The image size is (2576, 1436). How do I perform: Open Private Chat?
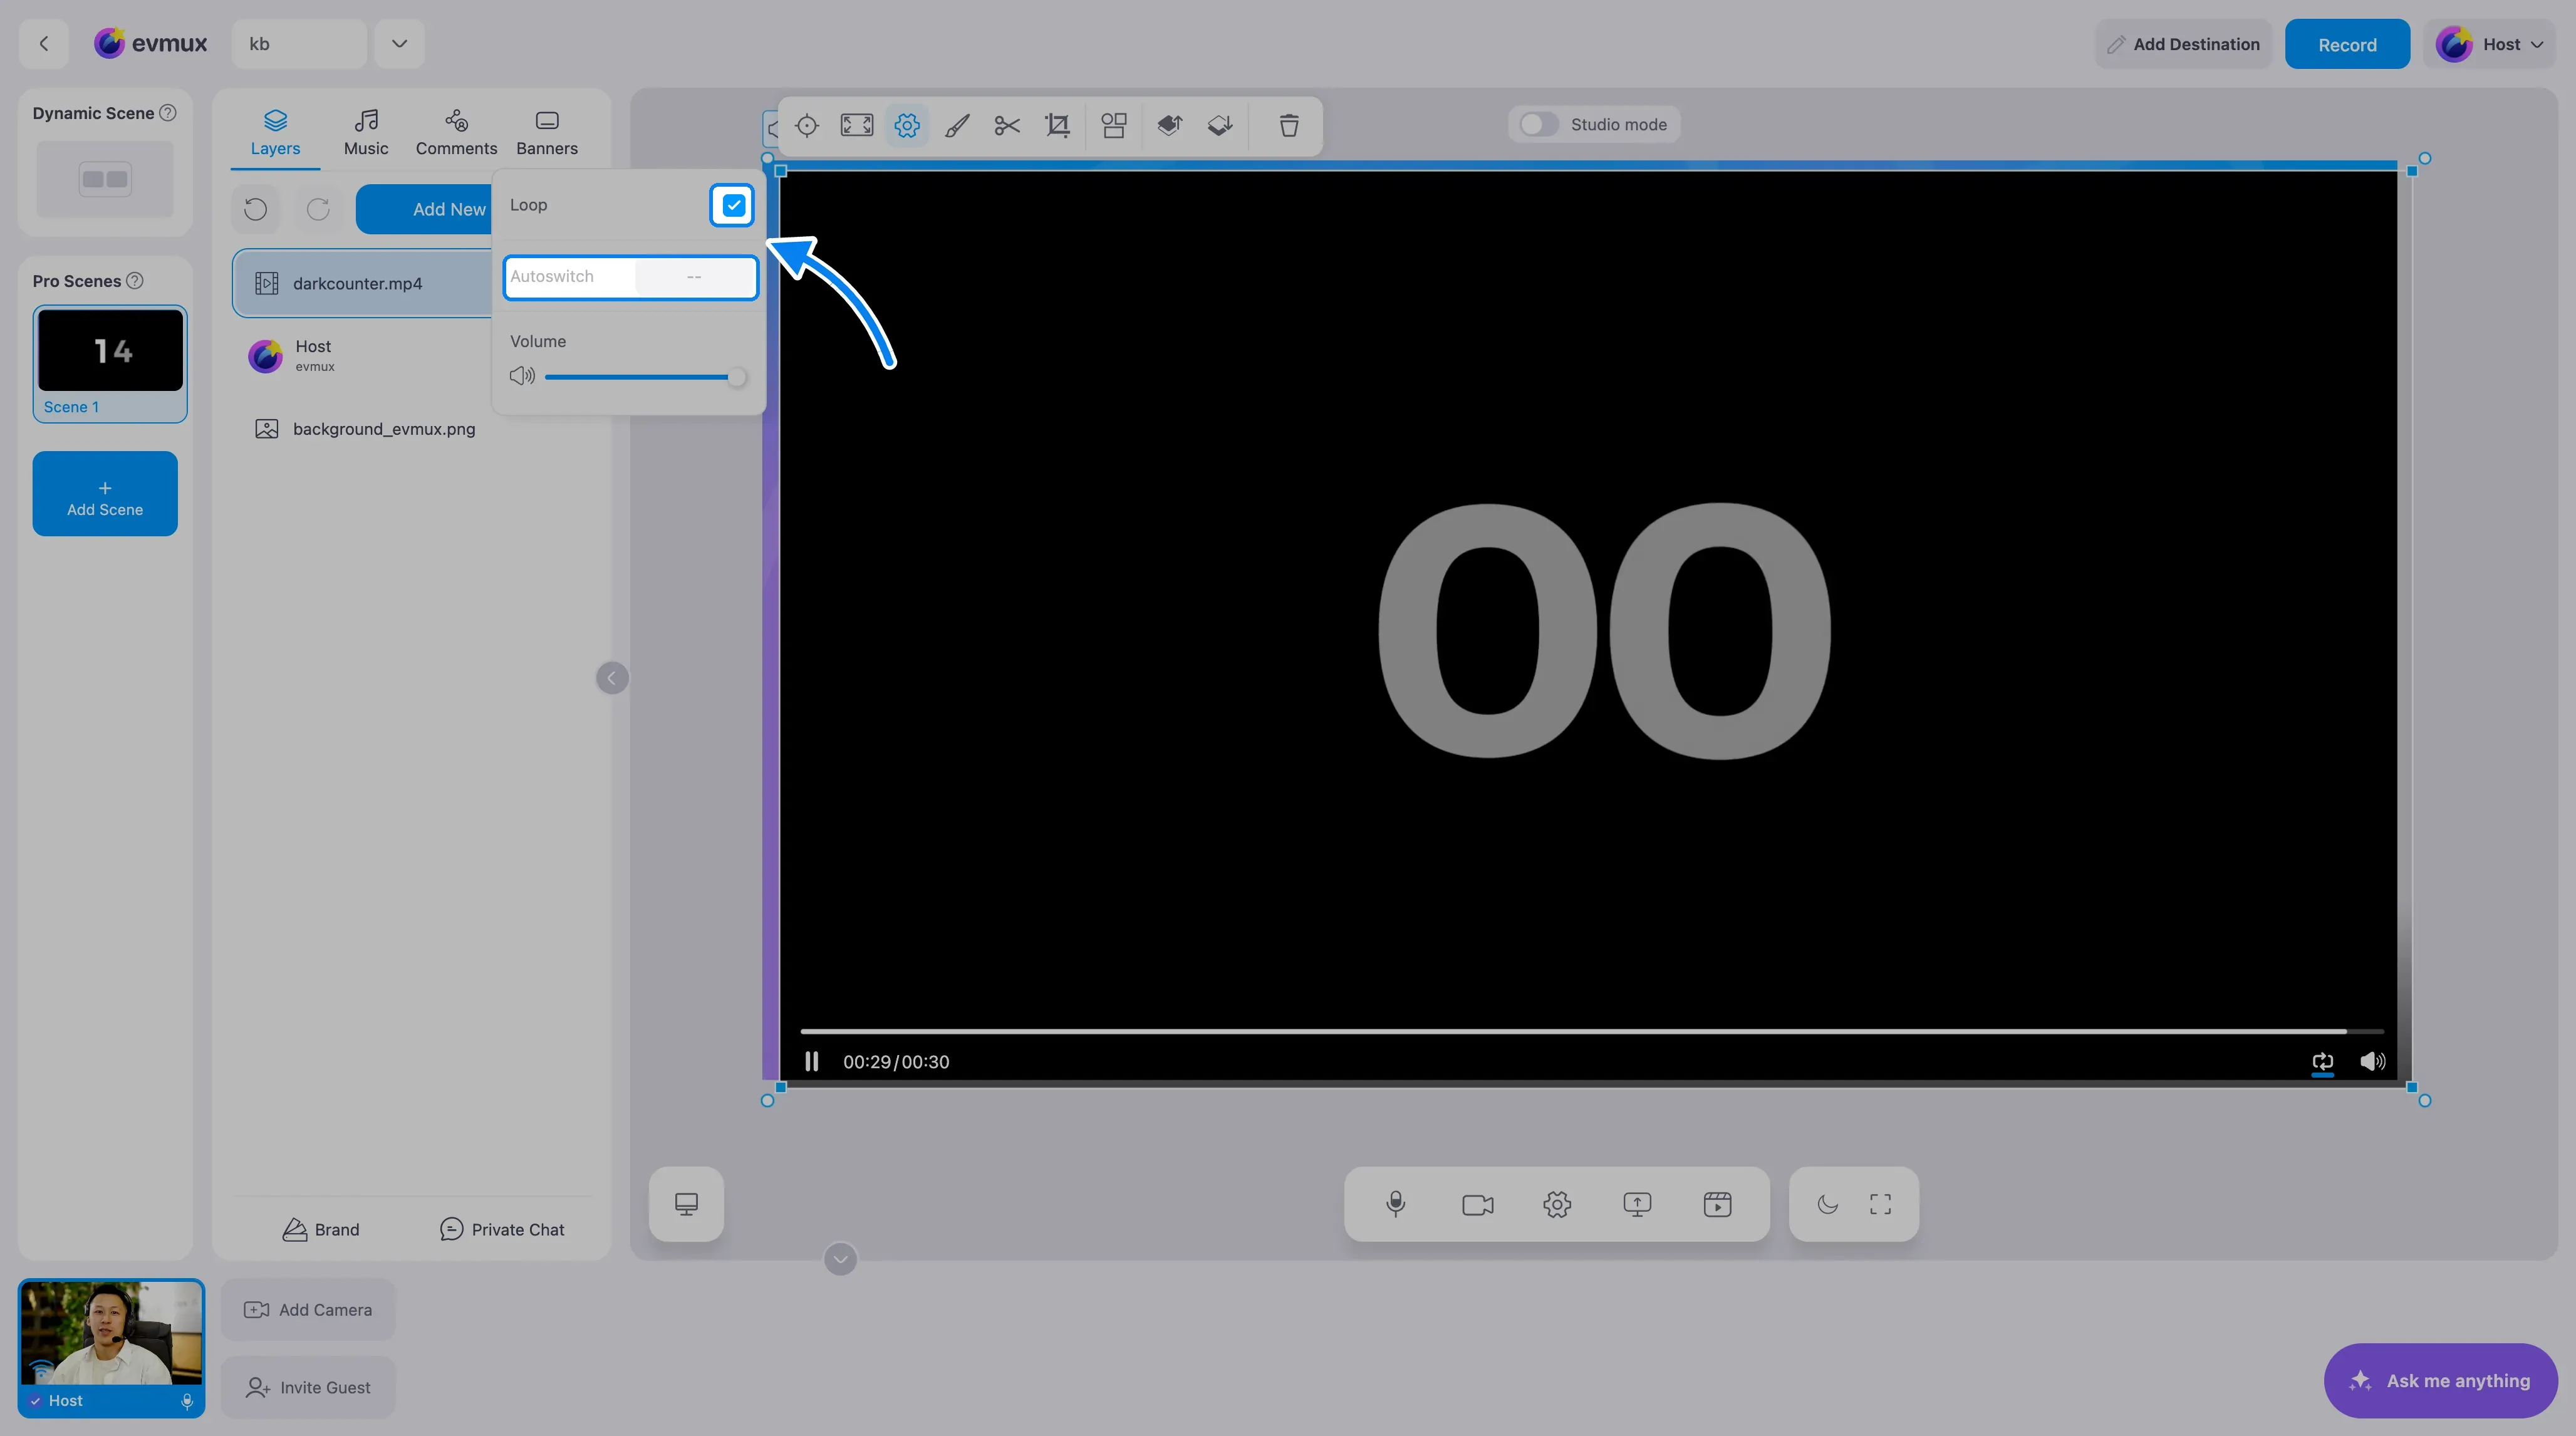tap(502, 1230)
